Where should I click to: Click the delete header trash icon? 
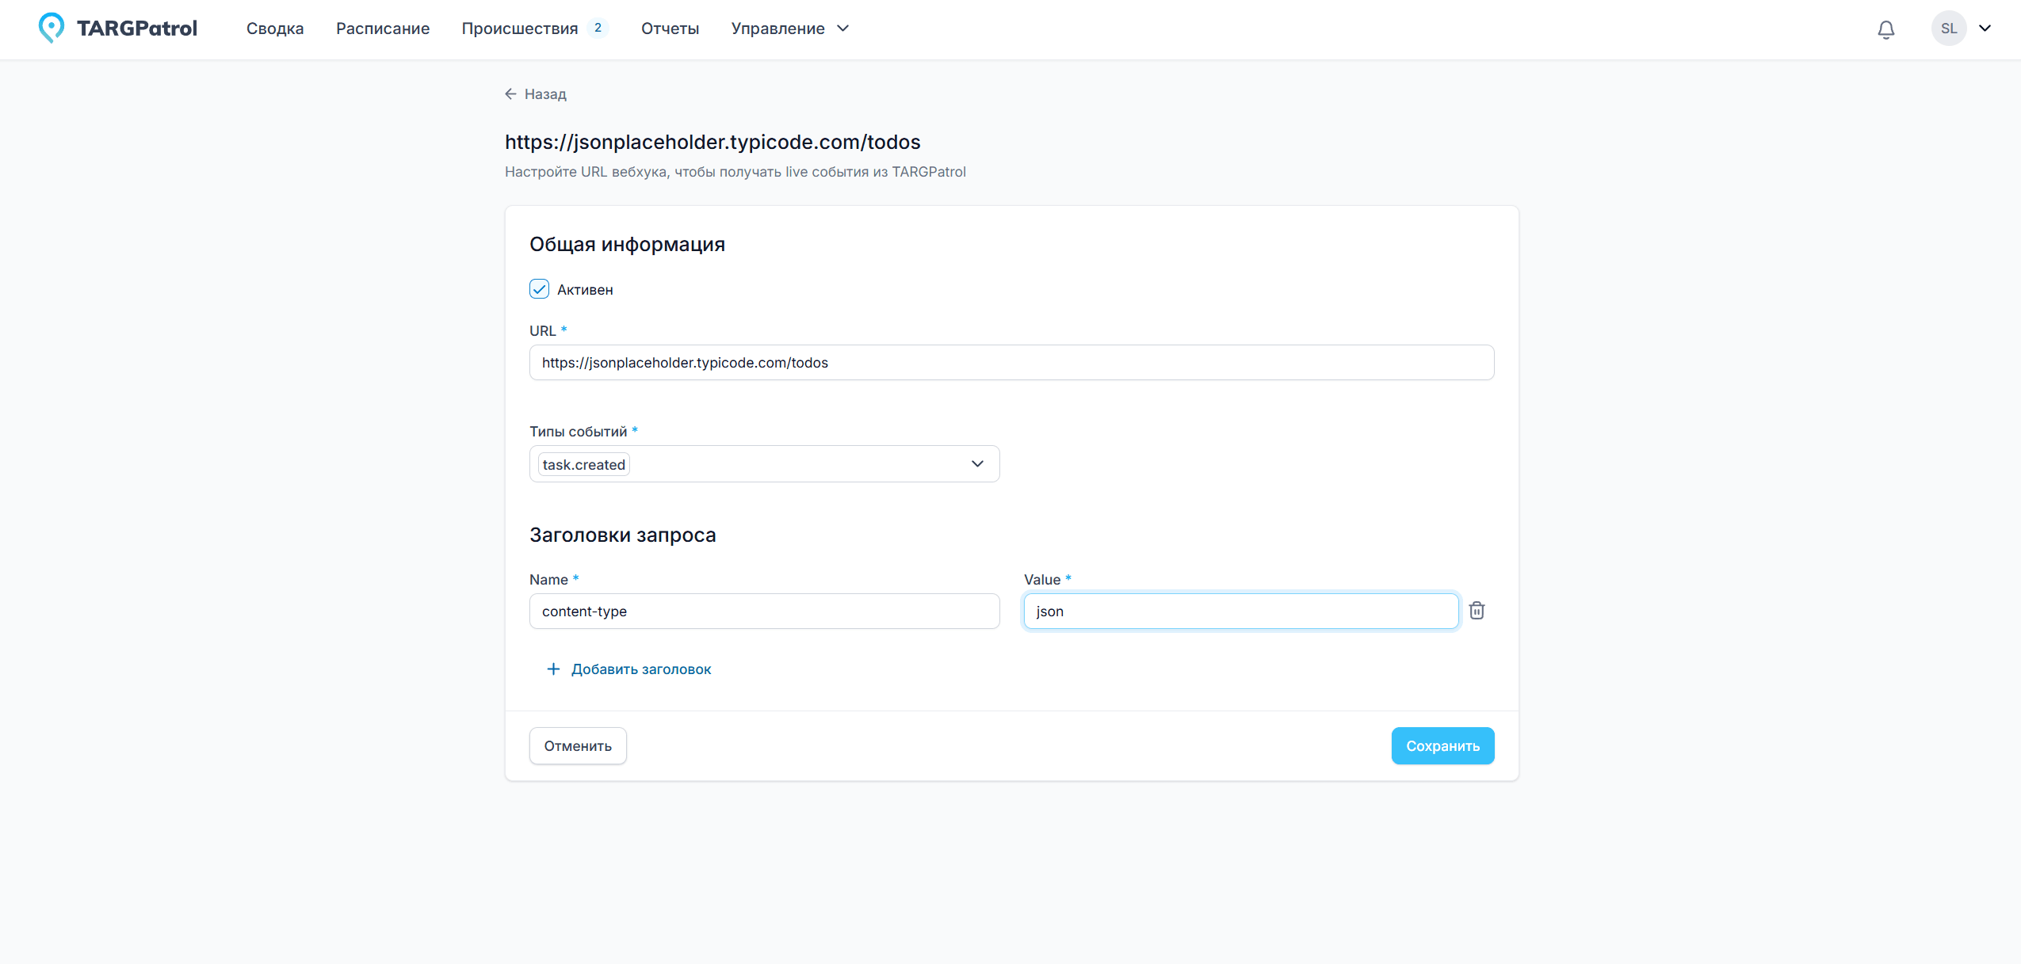tap(1477, 611)
